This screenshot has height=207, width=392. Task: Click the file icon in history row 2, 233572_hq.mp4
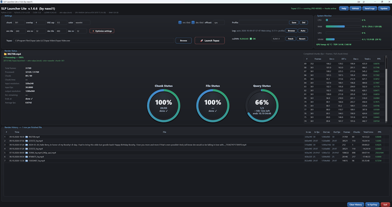[26, 141]
